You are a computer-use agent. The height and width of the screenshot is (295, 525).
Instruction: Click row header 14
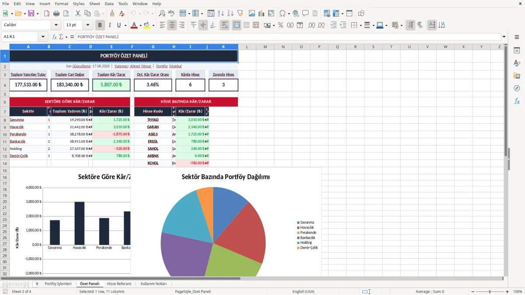5,163
